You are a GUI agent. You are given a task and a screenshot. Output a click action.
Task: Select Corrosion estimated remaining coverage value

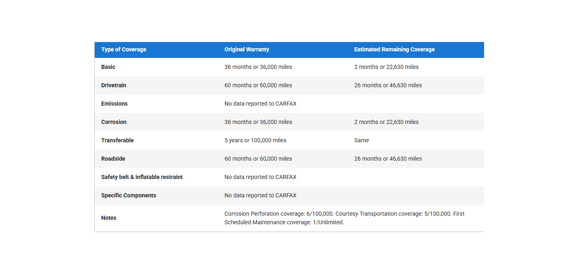pos(386,122)
